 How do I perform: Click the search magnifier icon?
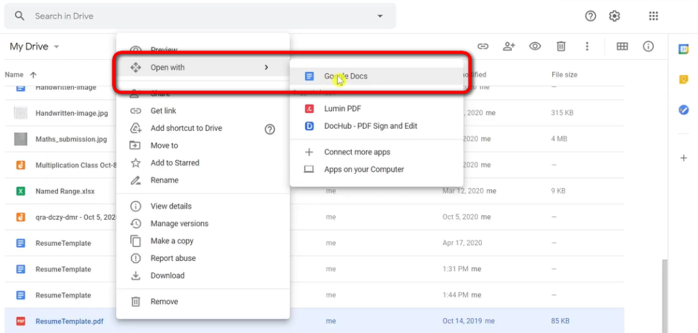[19, 16]
